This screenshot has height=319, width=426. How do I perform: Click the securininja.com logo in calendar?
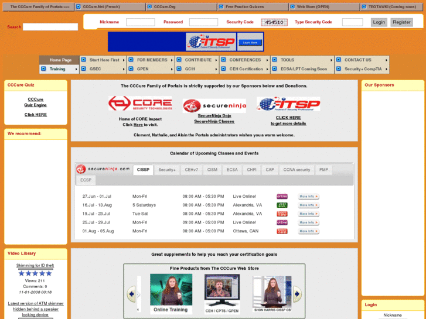click(103, 169)
